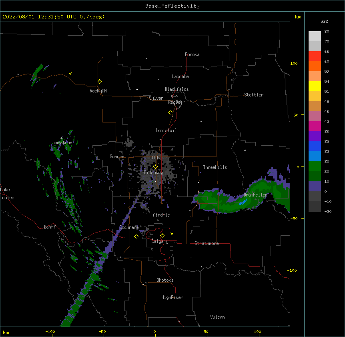This screenshot has height=337, width=345.
Task: Click the Base_Reflectivity title text
Action: [172, 6]
